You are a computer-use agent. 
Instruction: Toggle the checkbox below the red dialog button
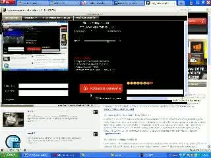tap(97, 98)
